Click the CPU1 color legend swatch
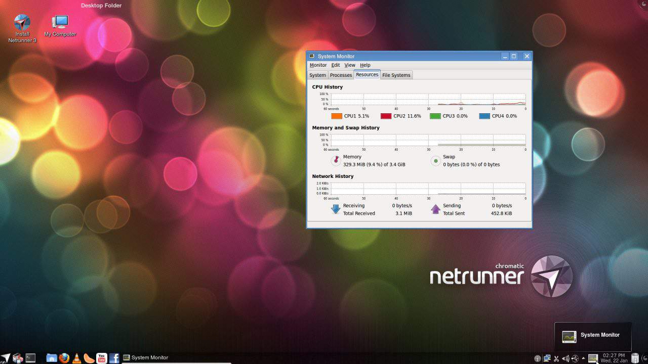This screenshot has width=648, height=364. (x=337, y=116)
